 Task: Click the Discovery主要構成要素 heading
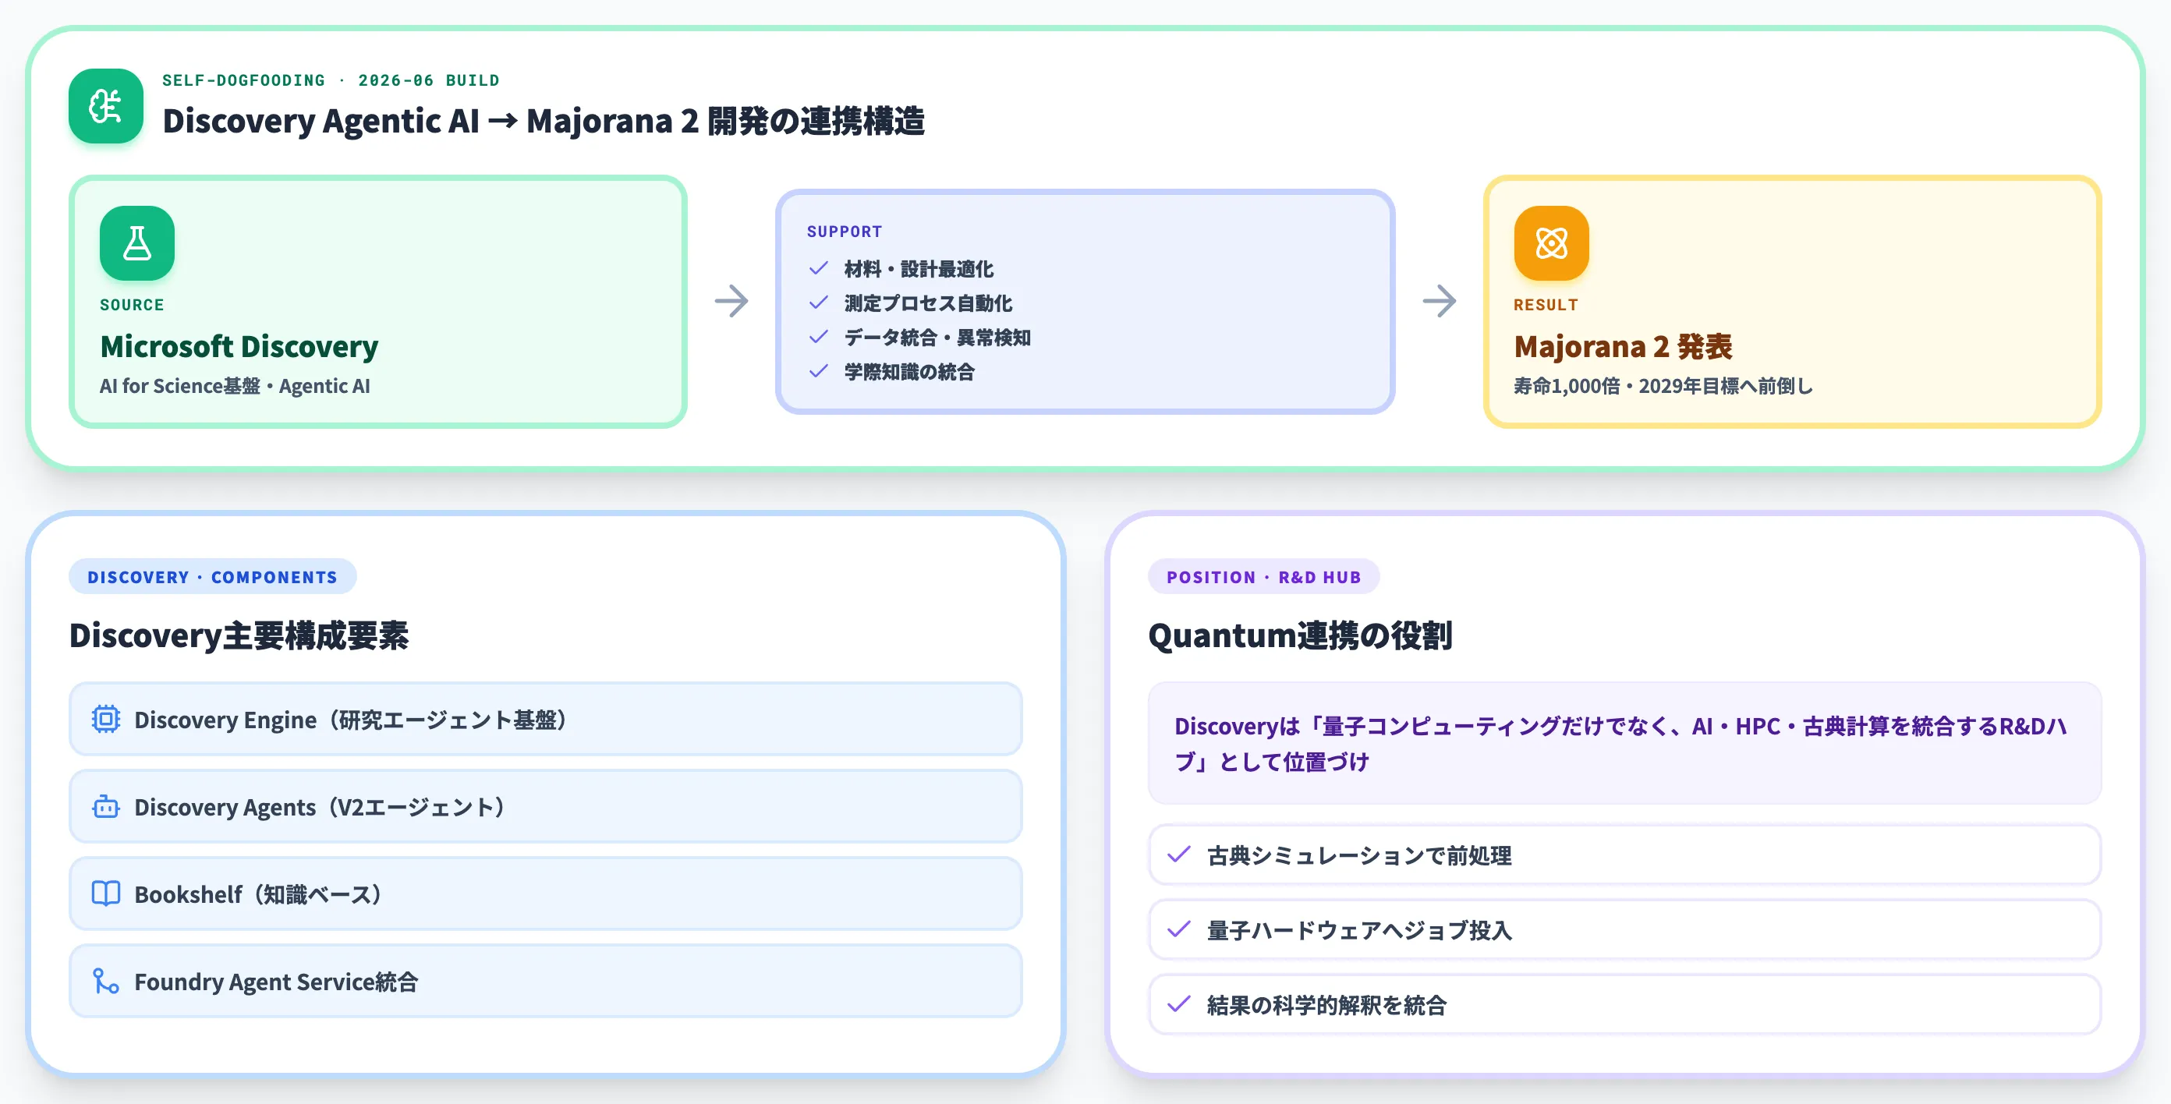(239, 635)
